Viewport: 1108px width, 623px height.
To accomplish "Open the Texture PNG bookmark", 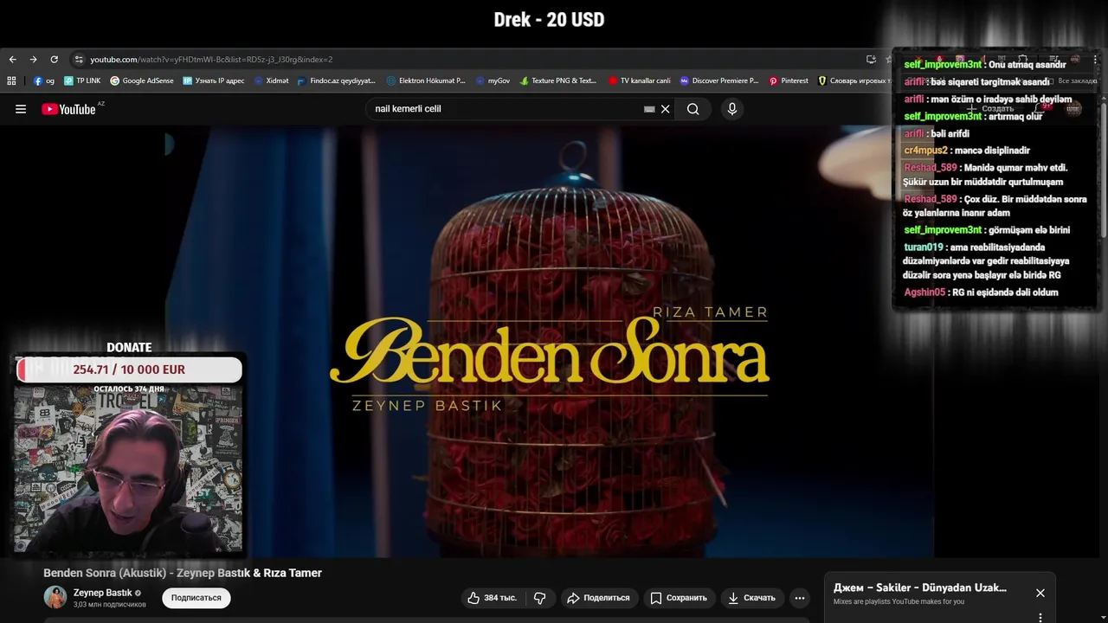I will pyautogui.click(x=558, y=80).
